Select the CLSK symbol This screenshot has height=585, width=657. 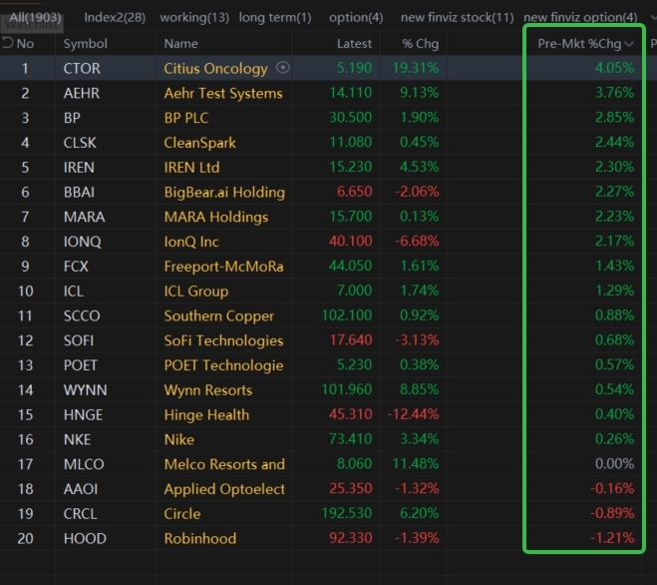click(x=80, y=143)
